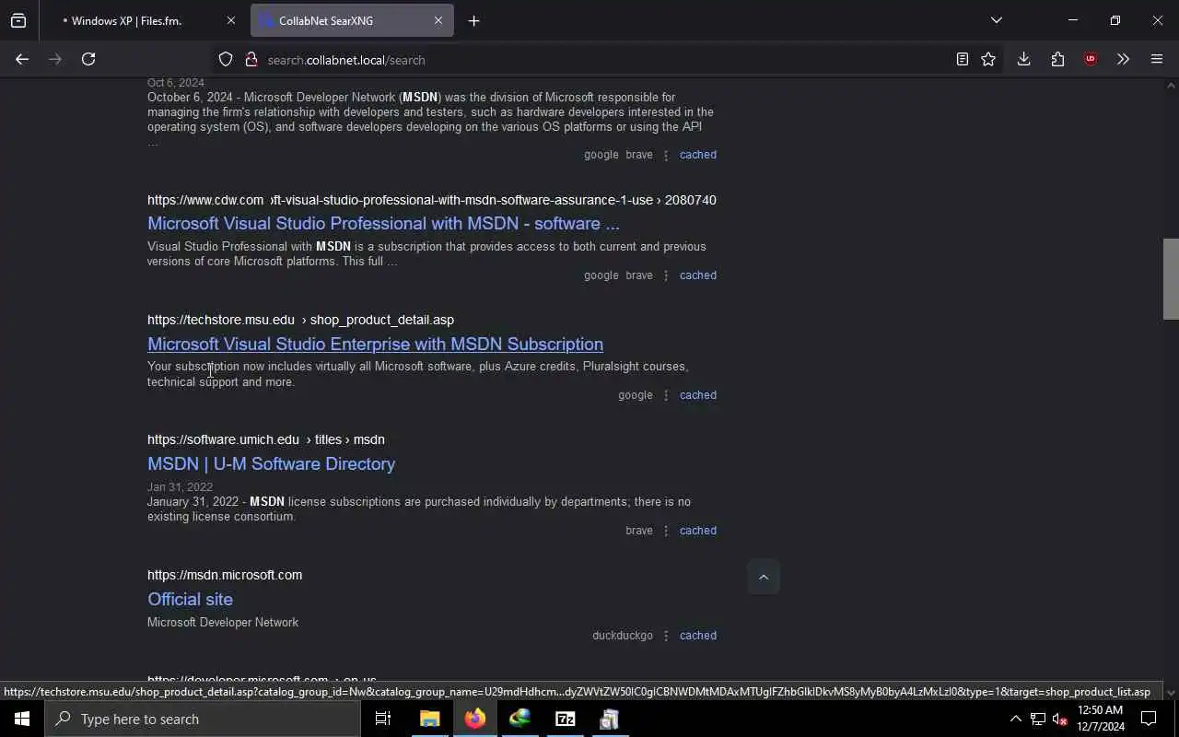Viewport: 1179px width, 737px height.
Task: Open the Official site result link
Action: click(x=190, y=599)
